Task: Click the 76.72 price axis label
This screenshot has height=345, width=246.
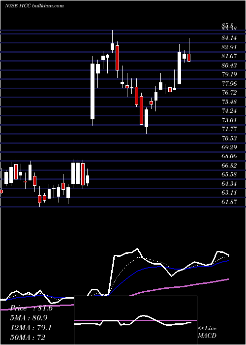Action: 229,93
